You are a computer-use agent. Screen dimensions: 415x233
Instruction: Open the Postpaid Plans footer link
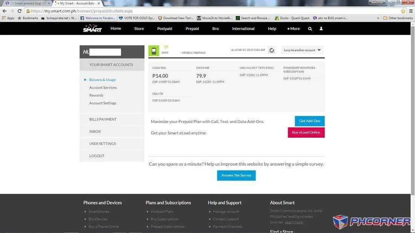[162, 212]
